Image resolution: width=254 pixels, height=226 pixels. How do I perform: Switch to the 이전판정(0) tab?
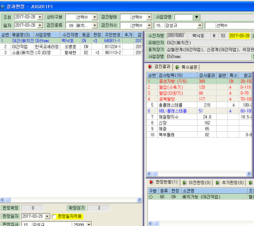pos(197,183)
